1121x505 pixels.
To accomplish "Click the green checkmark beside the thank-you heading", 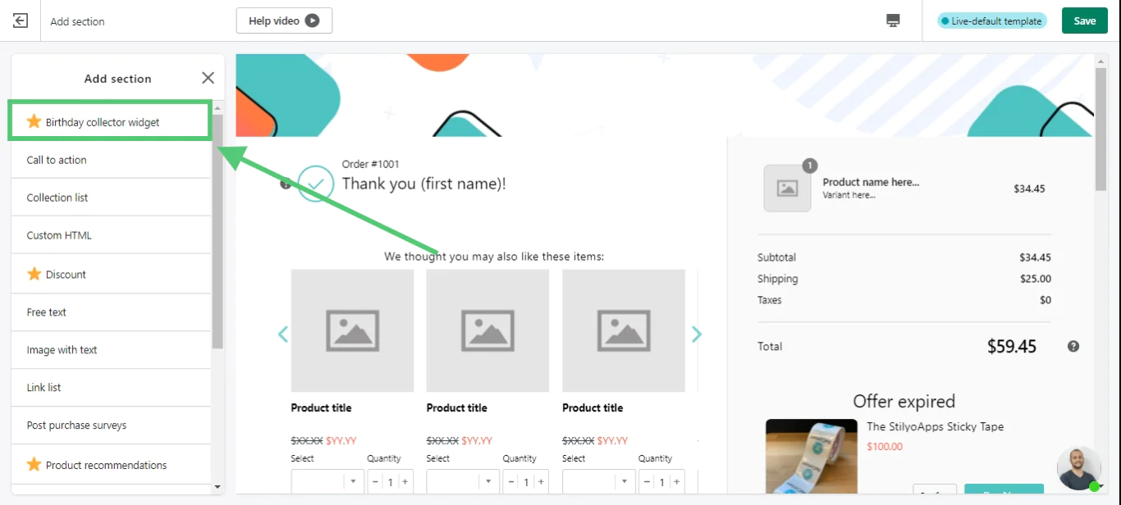I will click(x=316, y=184).
